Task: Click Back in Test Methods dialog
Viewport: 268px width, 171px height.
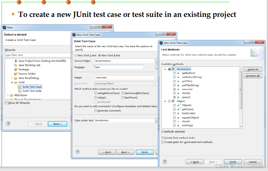Action: pyautogui.click(x=195, y=162)
